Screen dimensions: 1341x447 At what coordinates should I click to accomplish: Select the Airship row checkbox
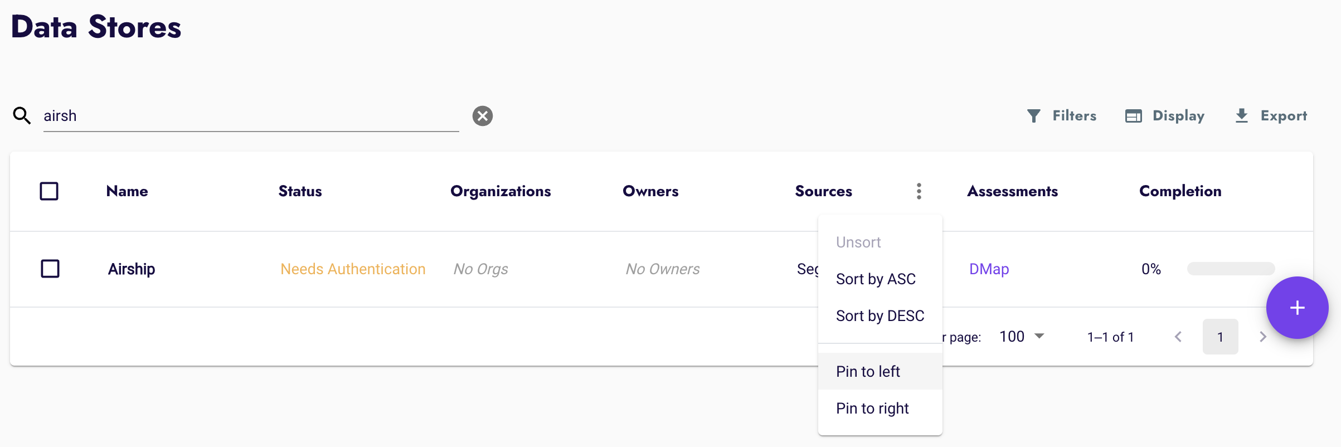(50, 269)
